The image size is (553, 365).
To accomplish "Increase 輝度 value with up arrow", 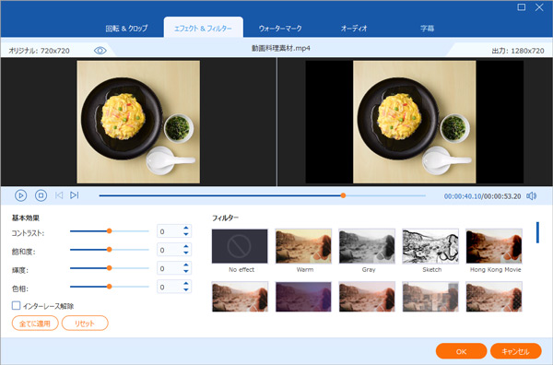I will click(186, 265).
